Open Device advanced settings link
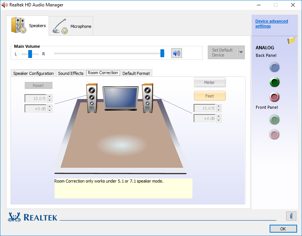 coord(271,23)
